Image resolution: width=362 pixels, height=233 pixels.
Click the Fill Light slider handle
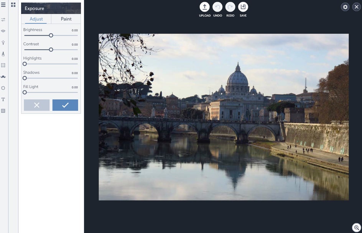25,92
